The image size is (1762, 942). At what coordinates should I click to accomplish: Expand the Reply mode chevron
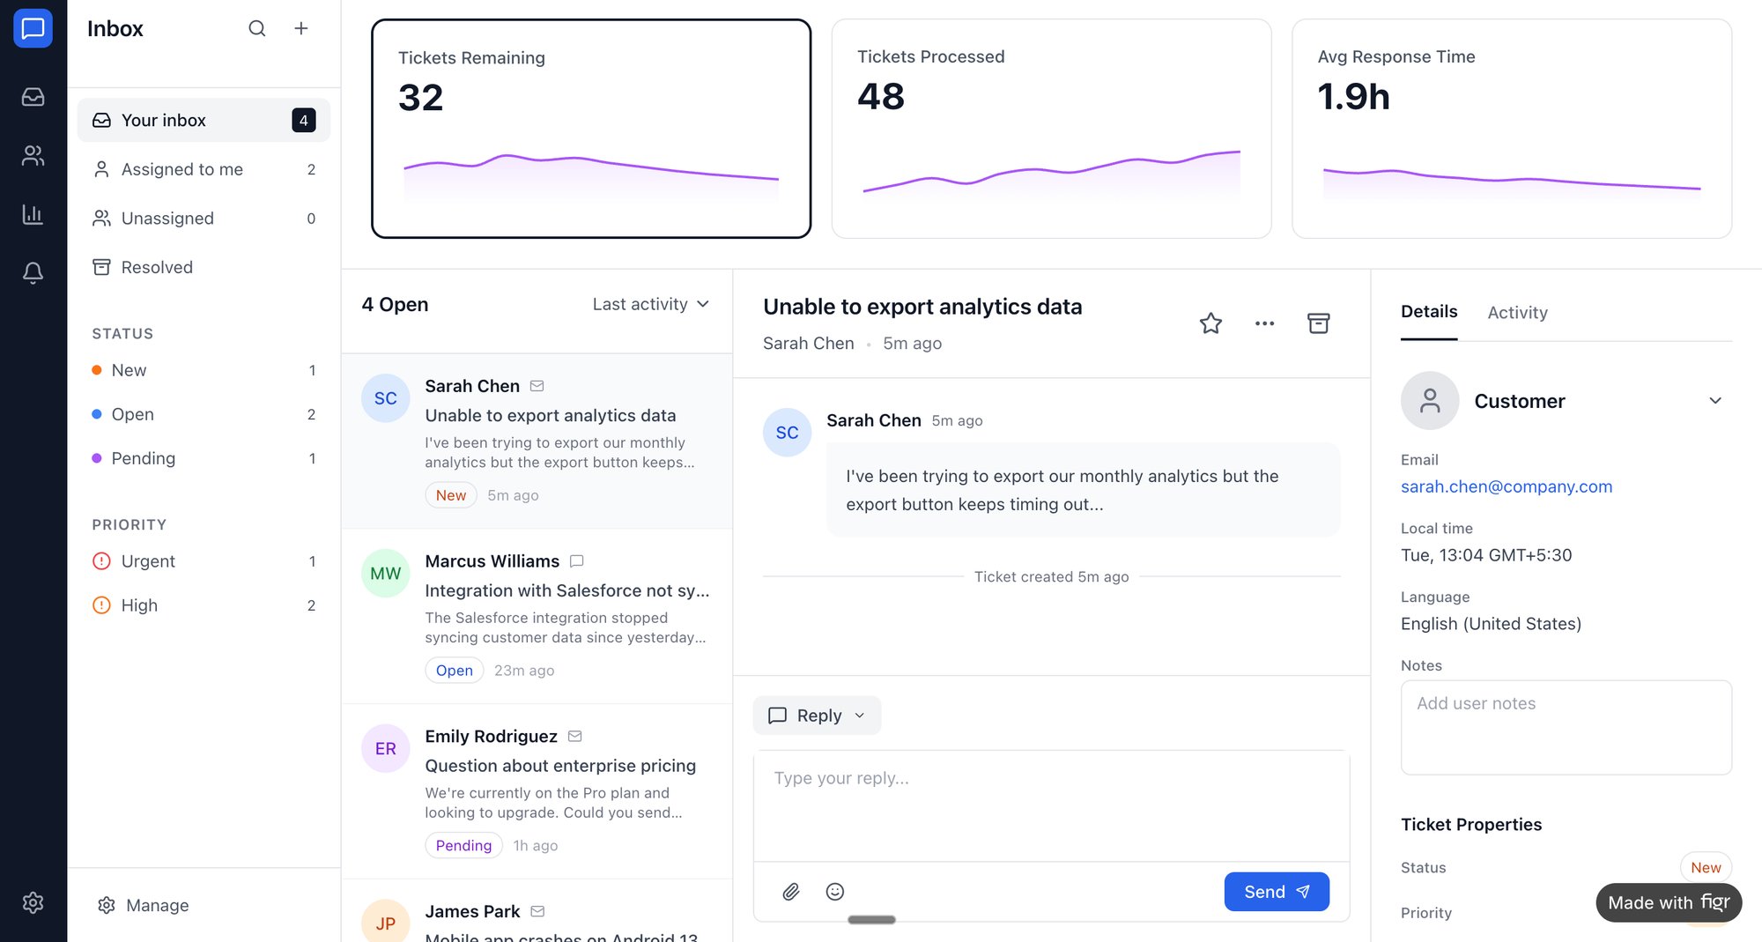(x=859, y=715)
